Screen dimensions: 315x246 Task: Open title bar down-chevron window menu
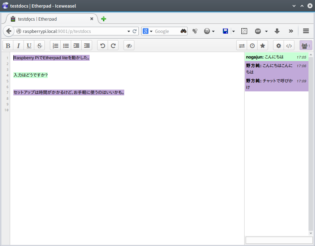[x=294, y=6]
